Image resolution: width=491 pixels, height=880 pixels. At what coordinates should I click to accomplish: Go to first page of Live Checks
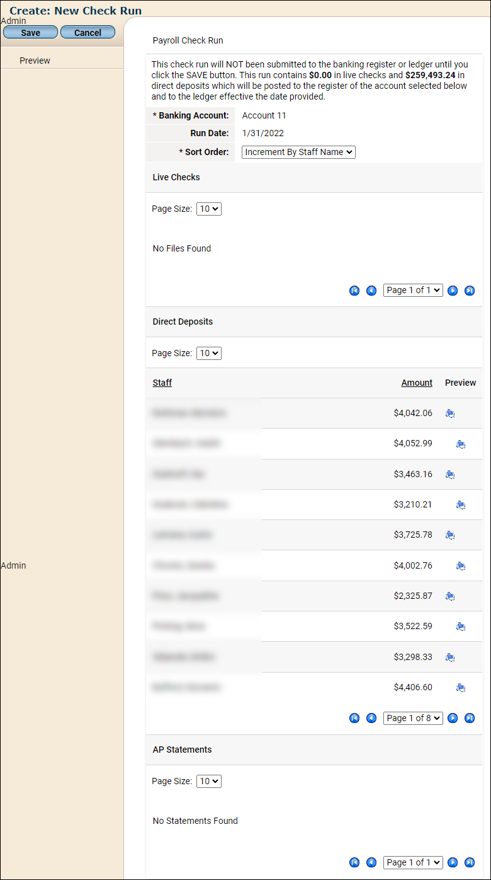354,291
